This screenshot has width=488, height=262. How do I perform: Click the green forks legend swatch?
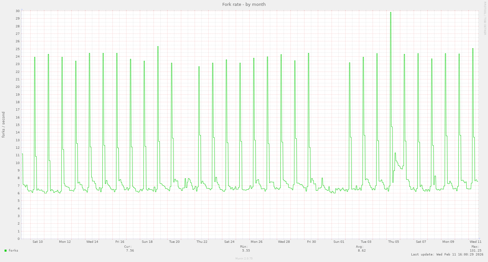tap(6, 251)
